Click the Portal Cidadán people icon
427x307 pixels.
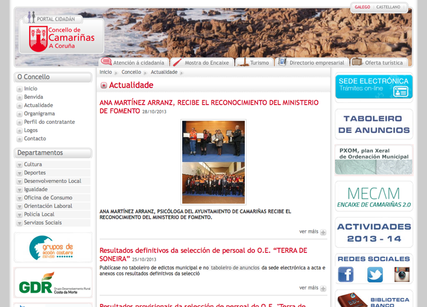[31, 17]
